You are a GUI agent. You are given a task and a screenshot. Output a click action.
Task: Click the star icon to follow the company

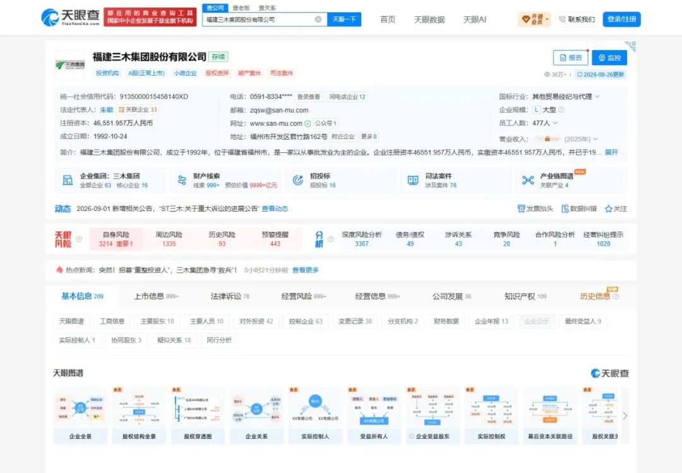(609, 209)
